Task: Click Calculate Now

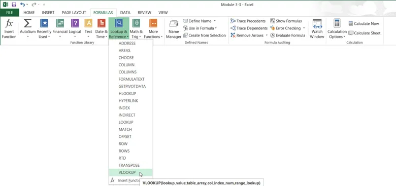Action: click(364, 23)
